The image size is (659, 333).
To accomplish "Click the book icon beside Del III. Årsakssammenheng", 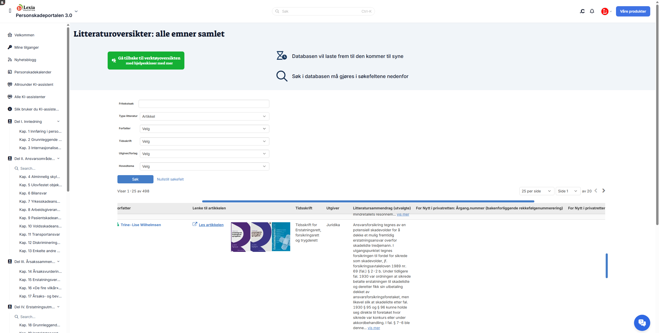I will click(10, 262).
